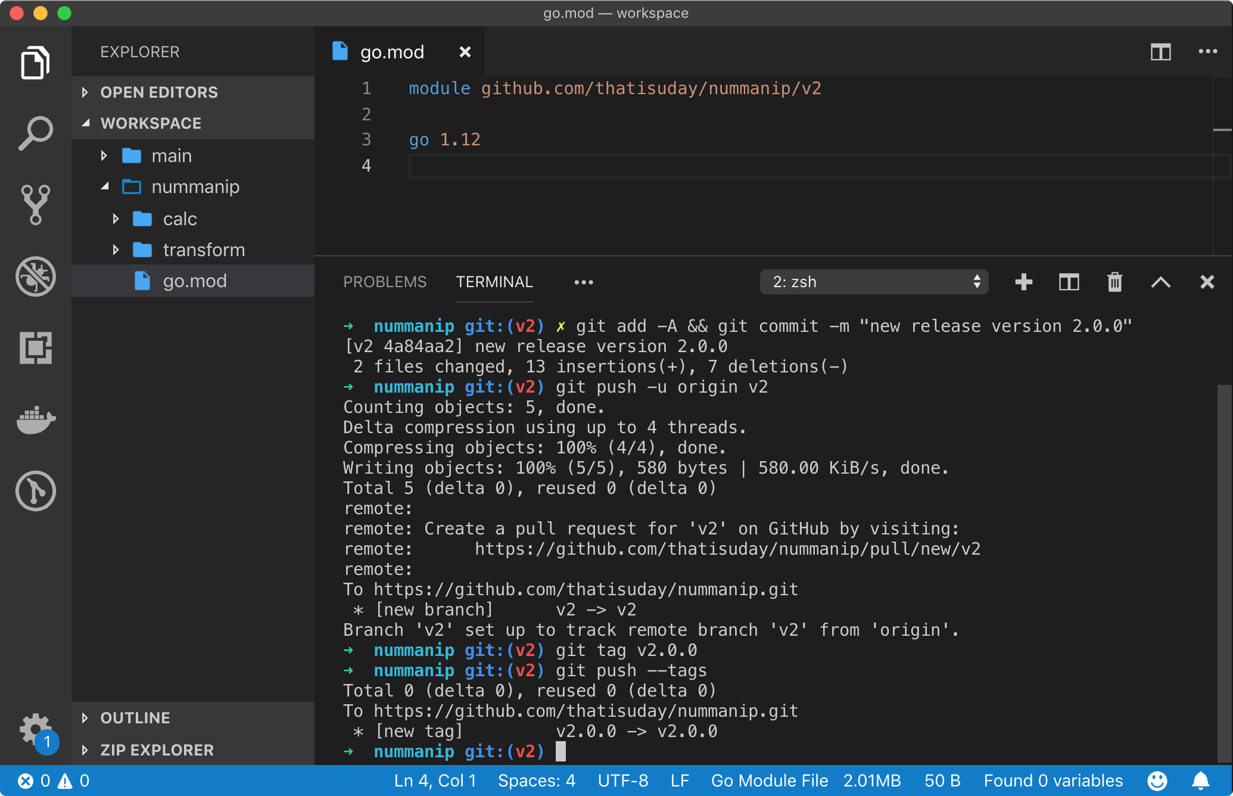This screenshot has height=796, width=1233.
Task: Split the terminal panel
Action: [1069, 282]
